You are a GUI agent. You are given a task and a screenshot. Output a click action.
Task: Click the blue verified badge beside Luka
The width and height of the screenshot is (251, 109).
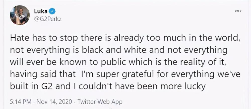(52, 11)
